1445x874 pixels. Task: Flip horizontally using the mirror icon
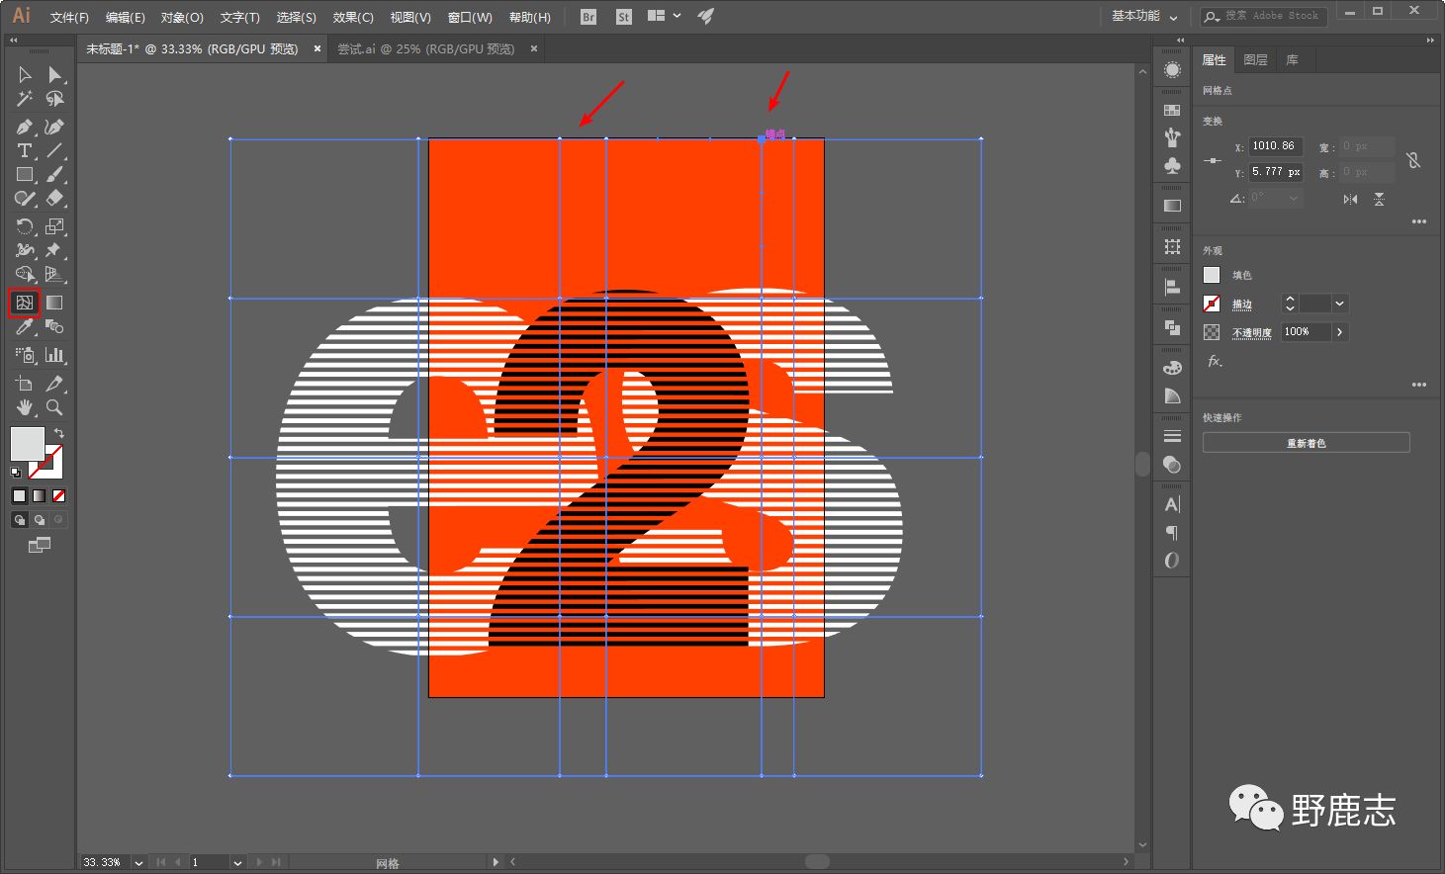(1350, 199)
